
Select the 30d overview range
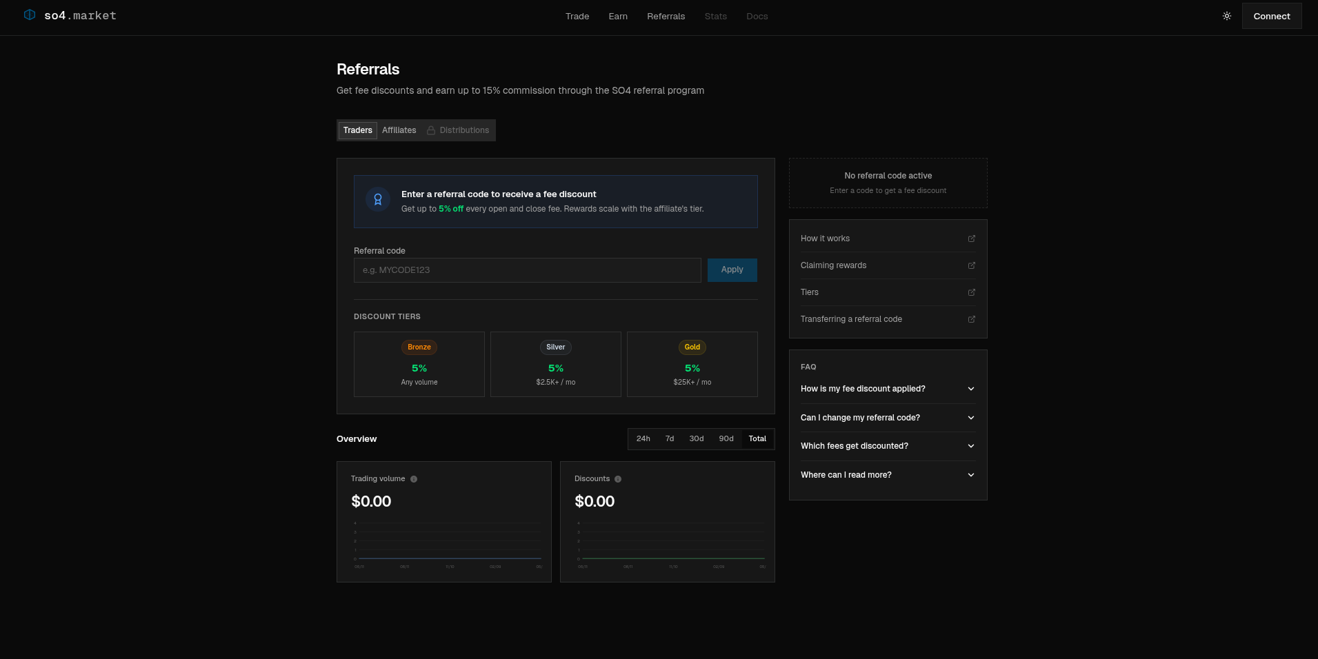point(697,439)
